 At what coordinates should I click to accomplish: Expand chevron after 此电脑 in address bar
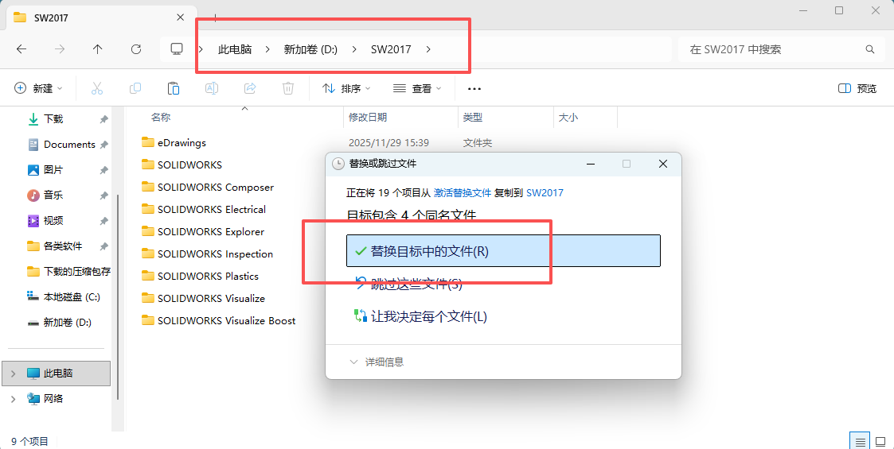[267, 49]
